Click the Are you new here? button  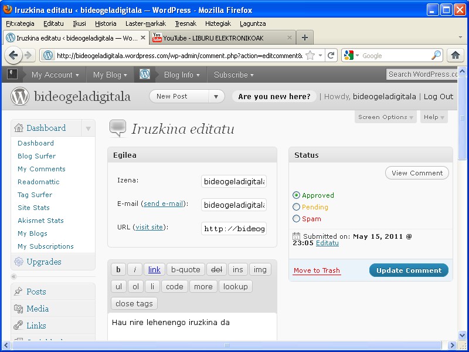click(274, 96)
